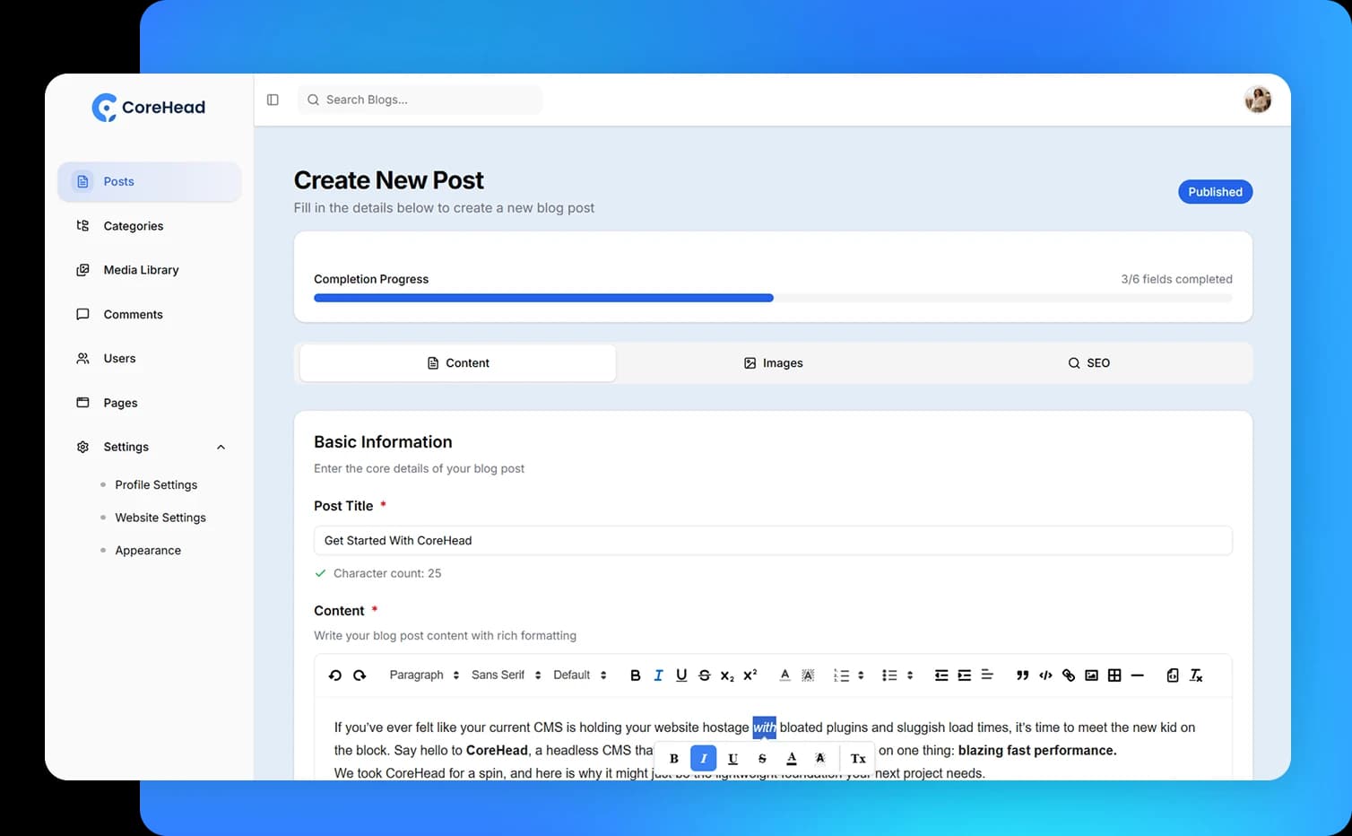Viewport: 1352px width, 836px height.
Task: Insert a link using the toolbar link icon
Action: [x=1069, y=675]
